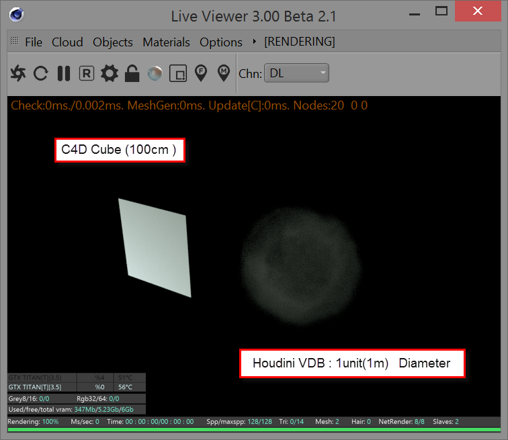
Task: Click the Octane send scene icon
Action: (18, 73)
